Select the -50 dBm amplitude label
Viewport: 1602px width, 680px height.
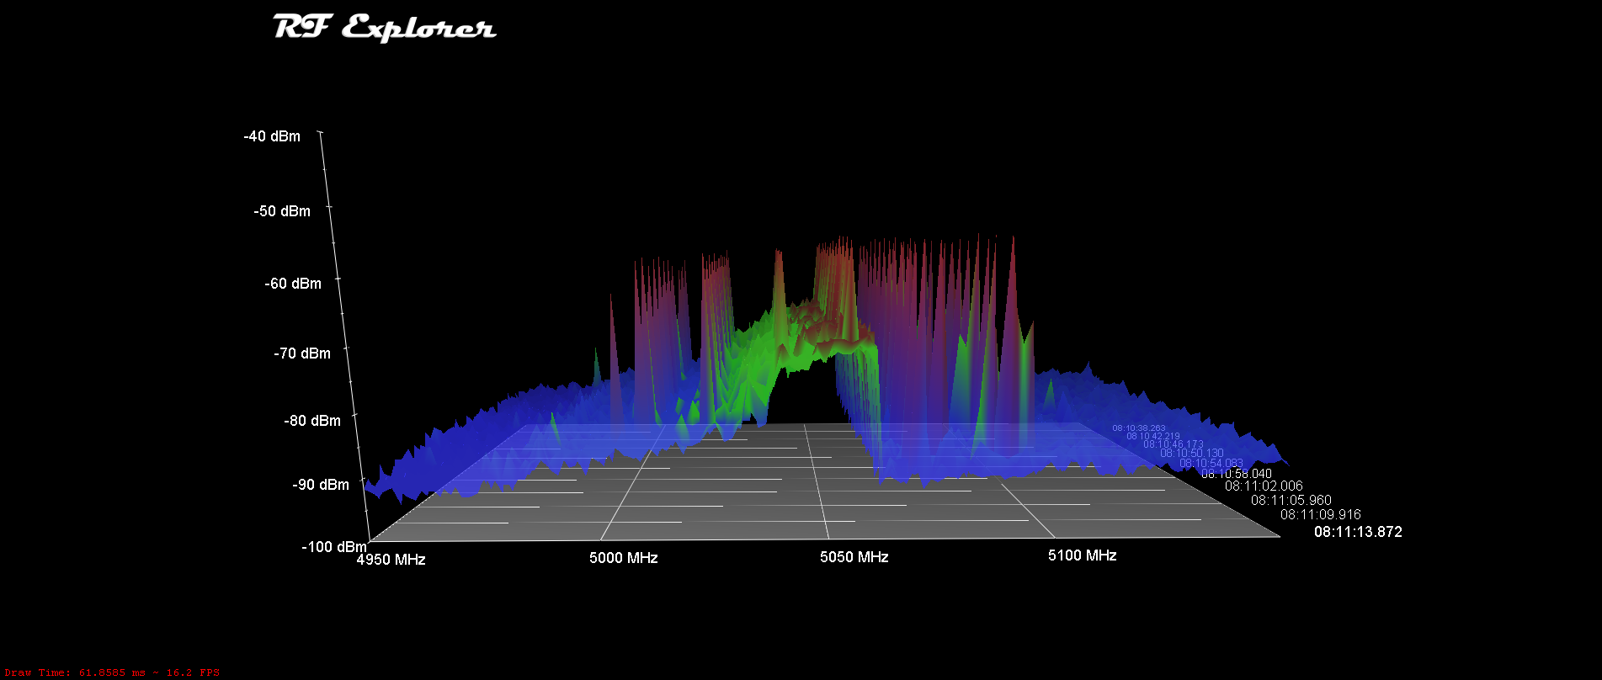(x=282, y=211)
